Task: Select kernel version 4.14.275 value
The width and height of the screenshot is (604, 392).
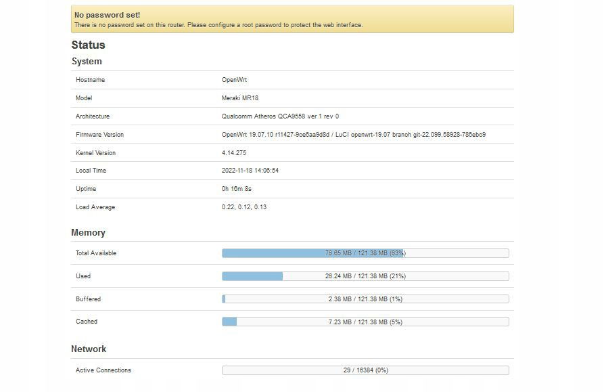Action: [234, 152]
